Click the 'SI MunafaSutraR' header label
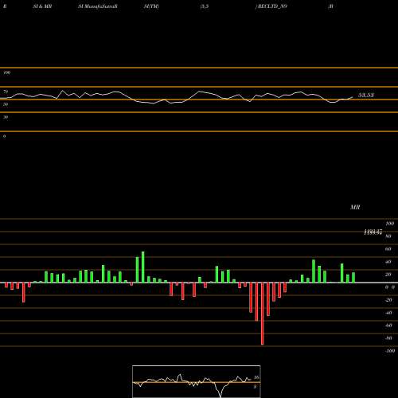The image size is (398, 398). [98, 6]
